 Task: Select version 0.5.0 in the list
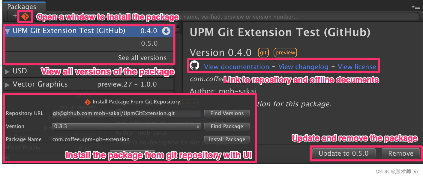(x=149, y=44)
